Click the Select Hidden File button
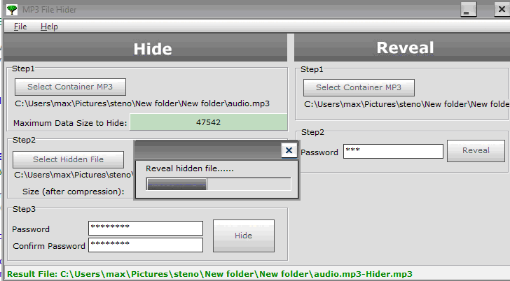 click(69, 159)
